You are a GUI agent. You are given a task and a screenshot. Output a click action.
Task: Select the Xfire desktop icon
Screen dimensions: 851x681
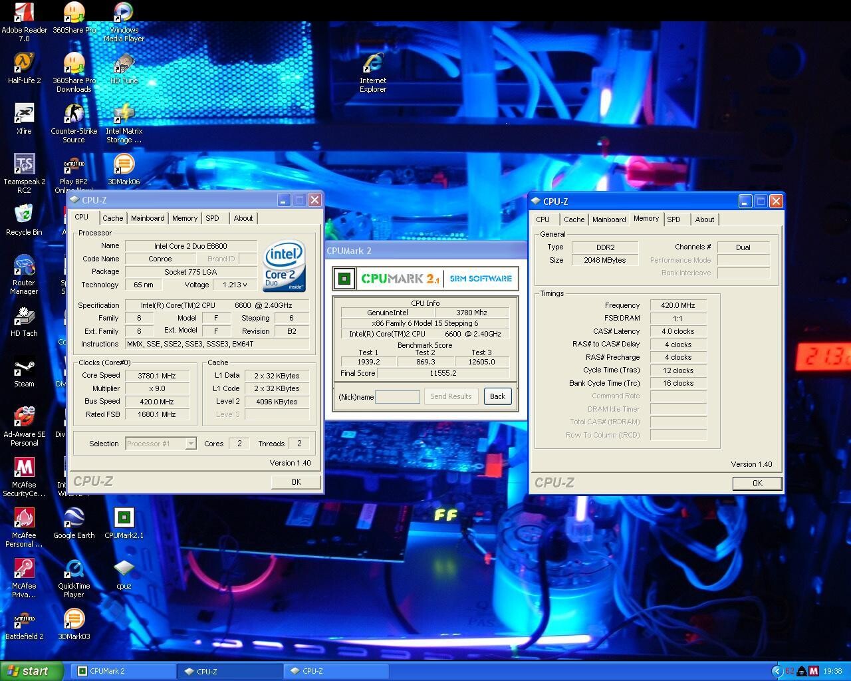[x=25, y=119]
